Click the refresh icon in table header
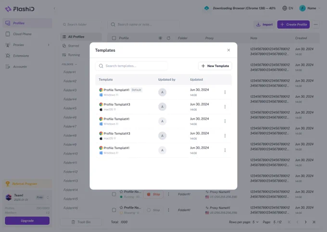 [x=168, y=38]
